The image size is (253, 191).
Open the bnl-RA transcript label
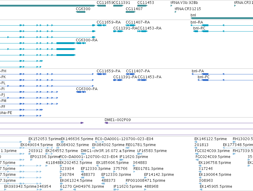click(197, 22)
